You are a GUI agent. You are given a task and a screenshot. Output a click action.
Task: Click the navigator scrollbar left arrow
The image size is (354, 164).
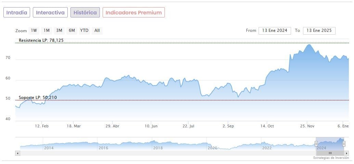pyautogui.click(x=17, y=153)
